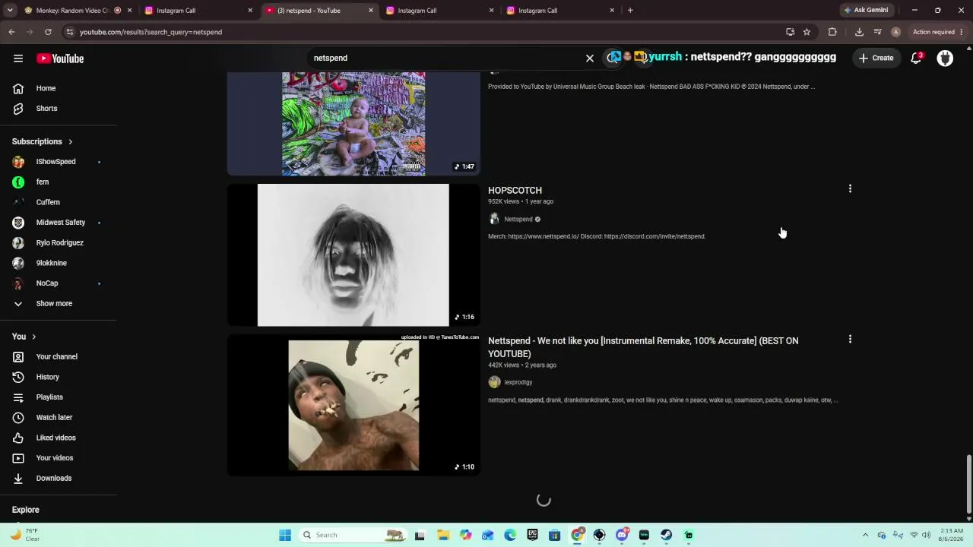Open the NoCap subscription channel
The width and height of the screenshot is (973, 547).
(46, 283)
